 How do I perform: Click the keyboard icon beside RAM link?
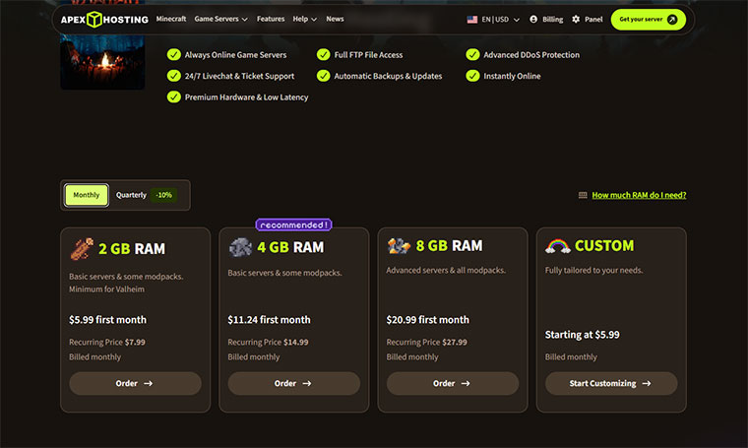pyautogui.click(x=583, y=195)
